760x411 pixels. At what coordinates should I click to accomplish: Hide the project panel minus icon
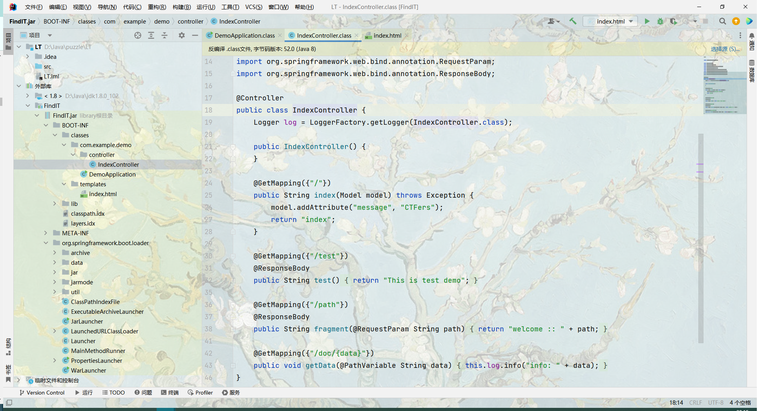(195, 35)
